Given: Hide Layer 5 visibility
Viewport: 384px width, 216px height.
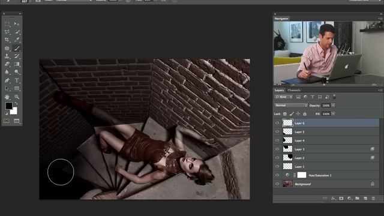Looking at the screenshot, I should [277, 132].
